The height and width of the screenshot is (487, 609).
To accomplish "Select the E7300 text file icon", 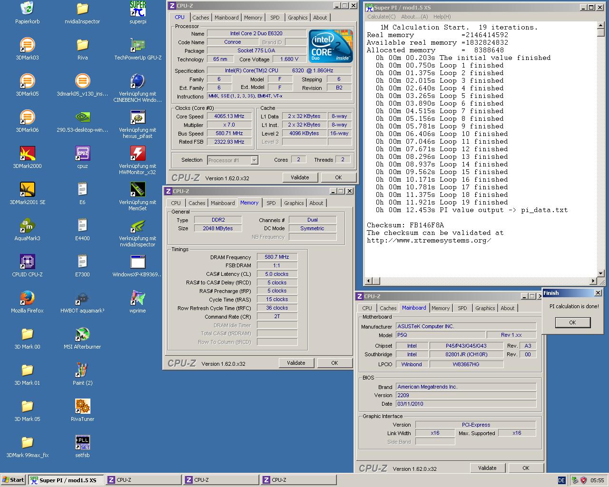I will point(82,262).
